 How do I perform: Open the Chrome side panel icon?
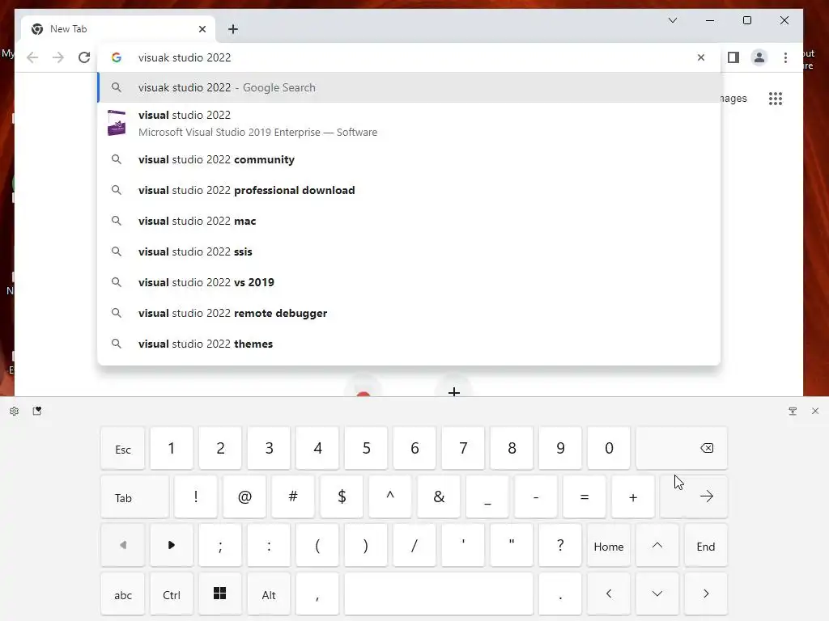click(733, 57)
